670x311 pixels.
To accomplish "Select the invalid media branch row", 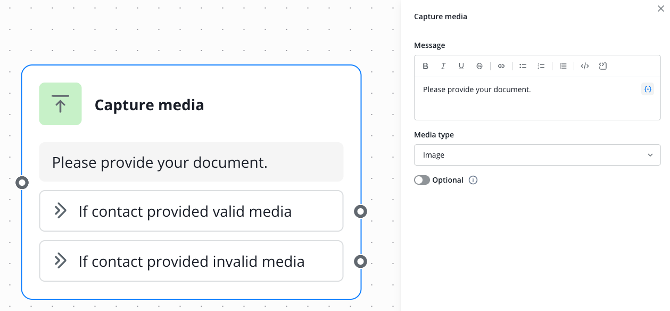I will pyautogui.click(x=191, y=261).
